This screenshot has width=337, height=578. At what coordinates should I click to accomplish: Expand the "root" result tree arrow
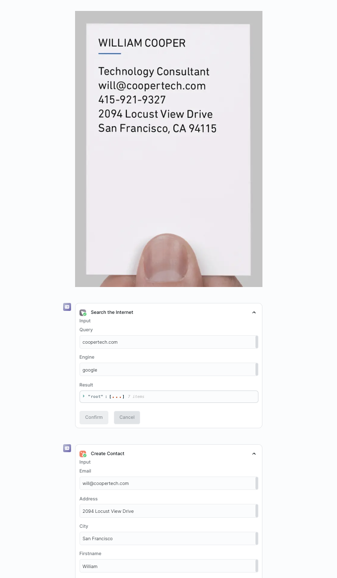(84, 396)
